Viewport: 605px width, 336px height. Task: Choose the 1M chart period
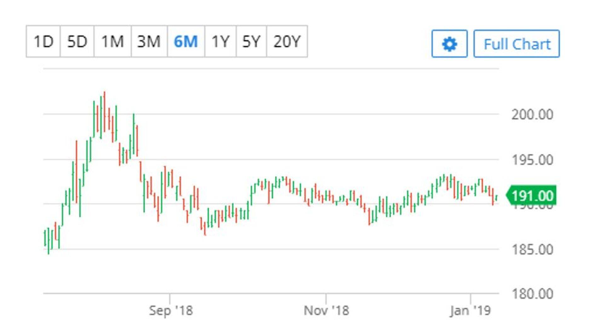[112, 42]
